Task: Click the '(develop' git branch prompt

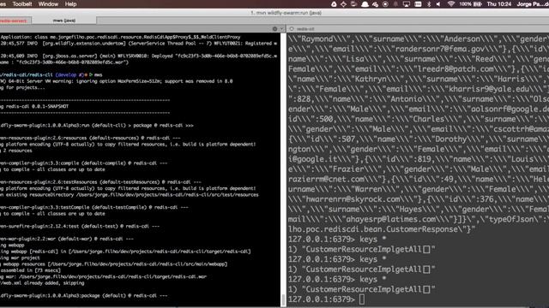Action: pos(66,74)
